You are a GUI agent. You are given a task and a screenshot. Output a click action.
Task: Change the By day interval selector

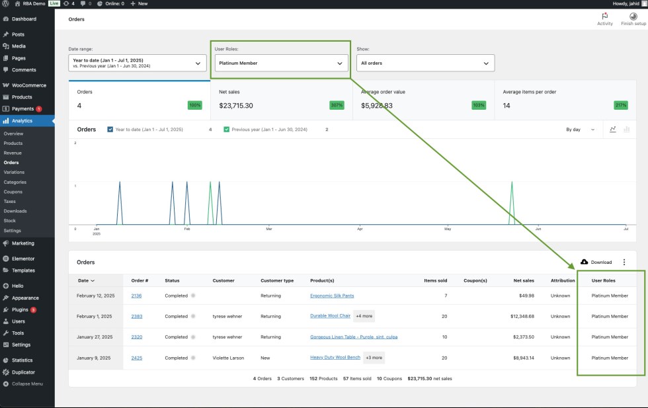pos(580,130)
